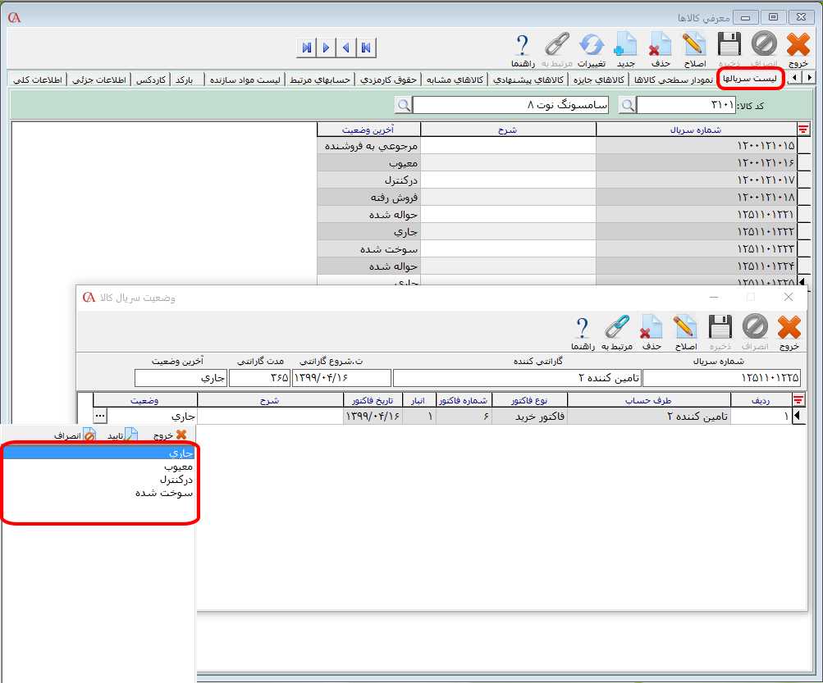Go to the last record navigation arrow

pos(306,48)
